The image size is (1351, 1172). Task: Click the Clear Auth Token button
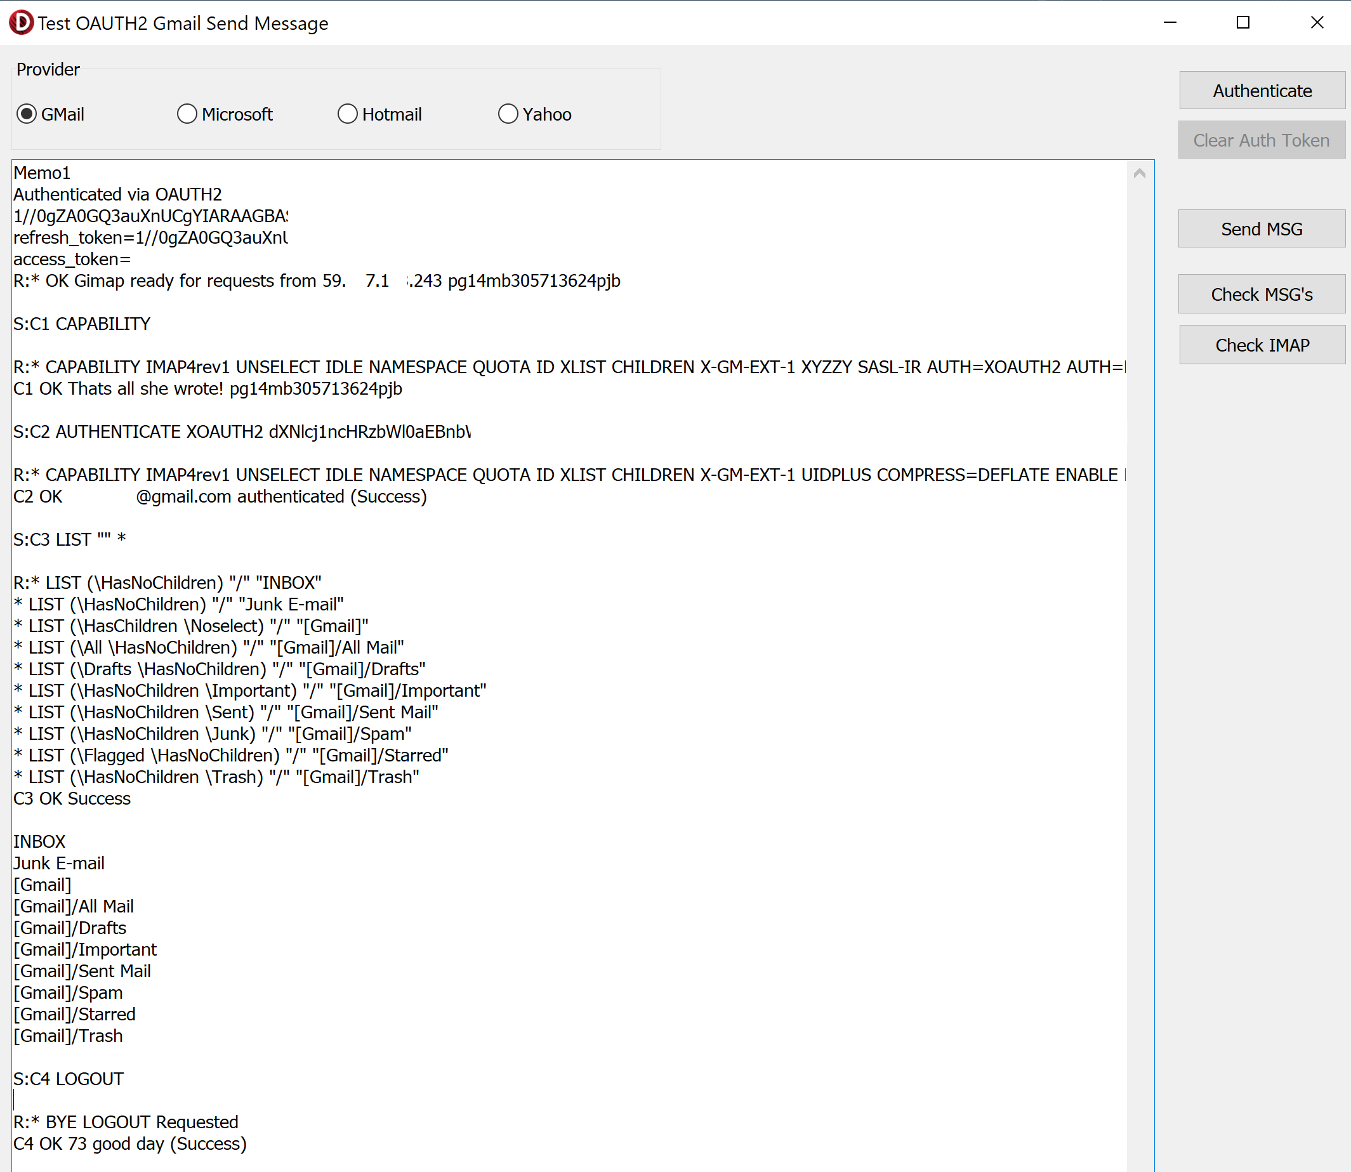(x=1261, y=140)
